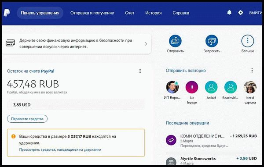
Task: Open the Счет menu item
Action: [129, 13]
